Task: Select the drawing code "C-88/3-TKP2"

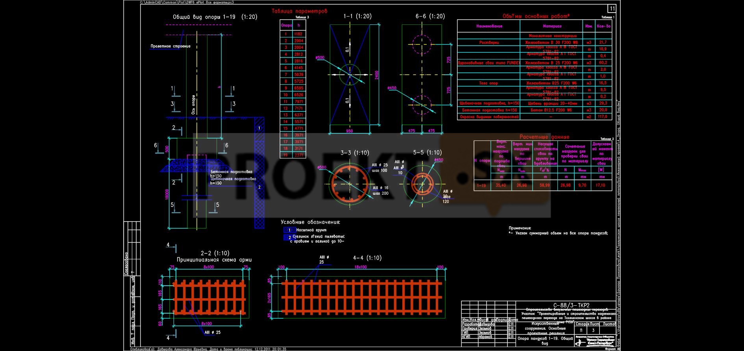Action: [x=571, y=305]
